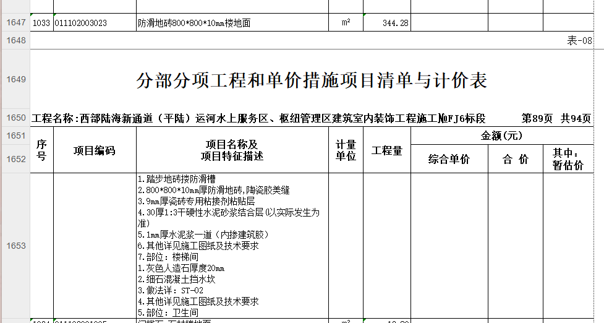Image resolution: width=604 pixels, height=323 pixels.
Task: Click description line 1.踏步地砖搂防滑槽
Action: click(176, 179)
